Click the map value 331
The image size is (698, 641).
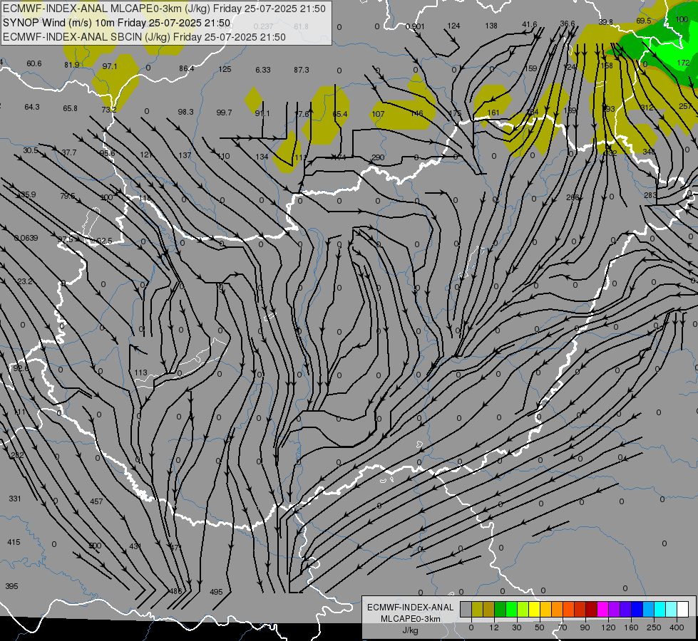pyautogui.click(x=15, y=499)
